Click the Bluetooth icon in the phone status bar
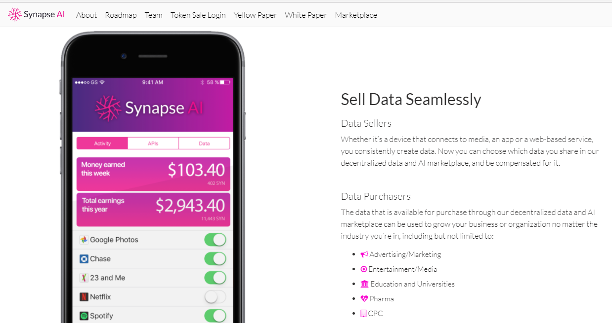Screen dimensions: 612x323 (202, 82)
